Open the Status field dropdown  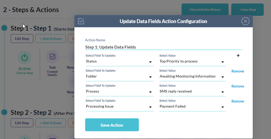(119, 61)
